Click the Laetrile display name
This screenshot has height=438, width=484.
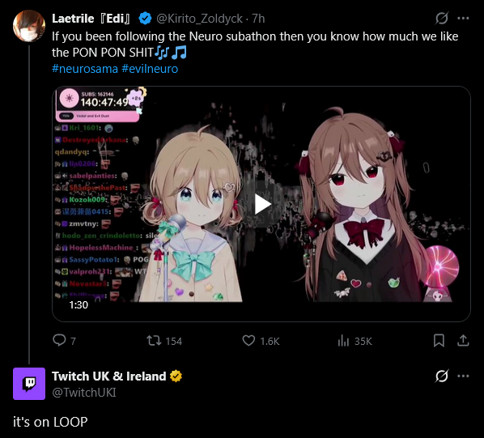pyautogui.click(x=91, y=19)
